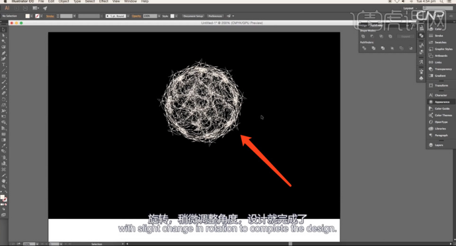Click the GPU performance rocket icon
456x246 pixels.
tap(45, 8)
